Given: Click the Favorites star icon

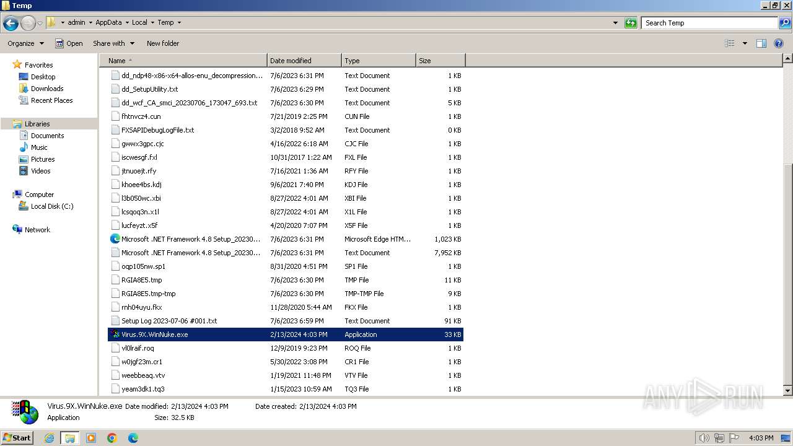Looking at the screenshot, I should pyautogui.click(x=17, y=64).
